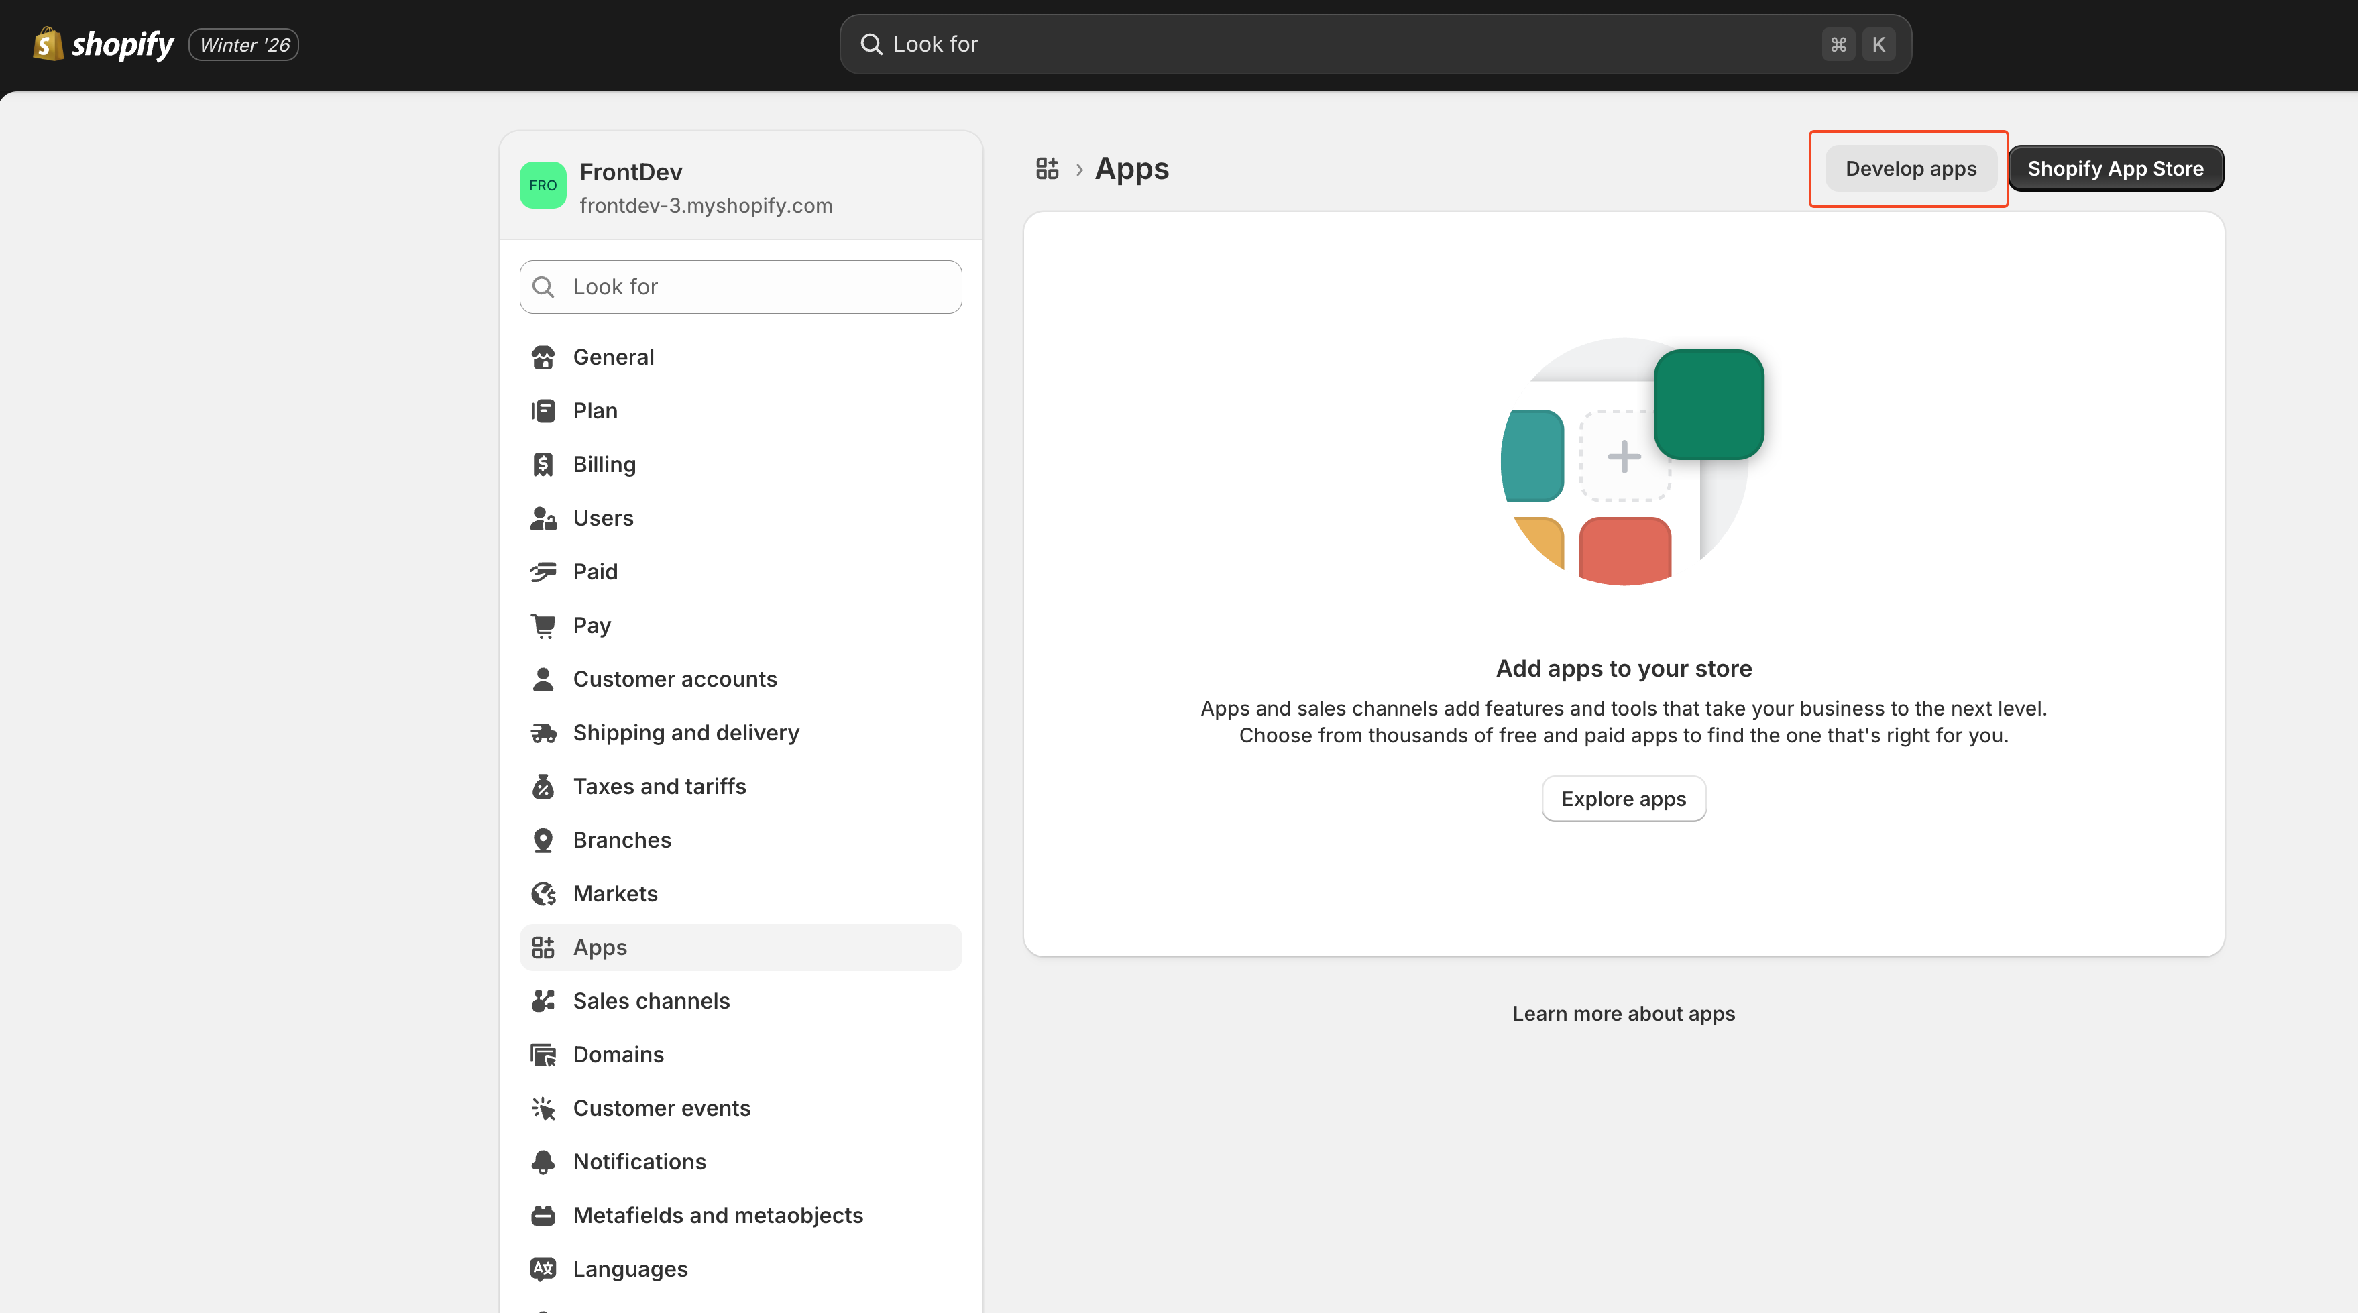Viewport: 2358px width, 1313px height.
Task: Click the FRO store avatar
Action: pos(542,185)
